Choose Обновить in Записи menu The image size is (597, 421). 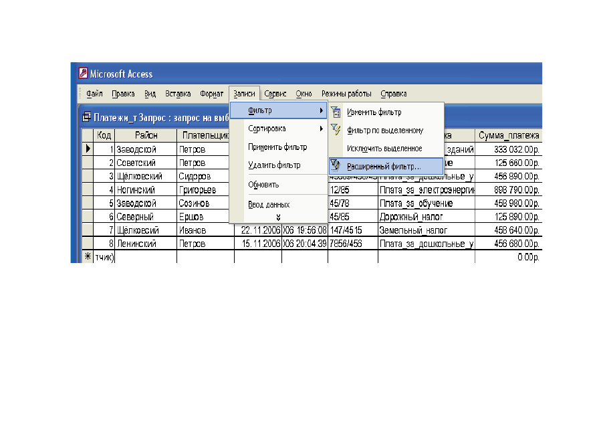[278, 185]
